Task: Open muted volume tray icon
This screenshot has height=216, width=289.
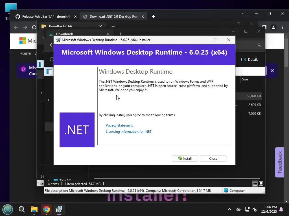Action: coord(255,209)
